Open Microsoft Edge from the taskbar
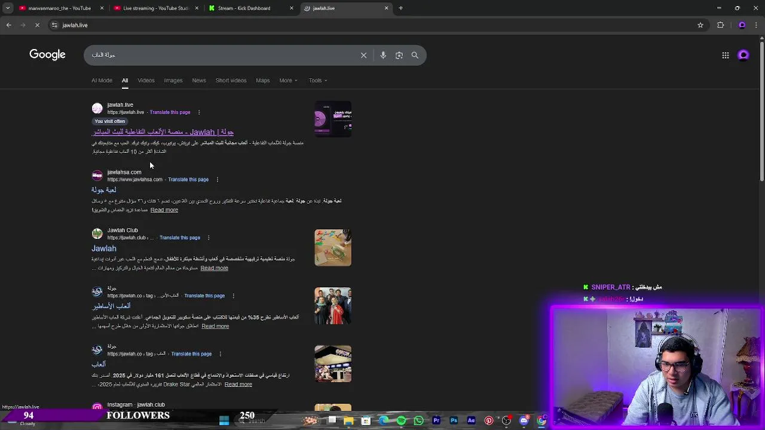This screenshot has height=430, width=765. (x=384, y=420)
